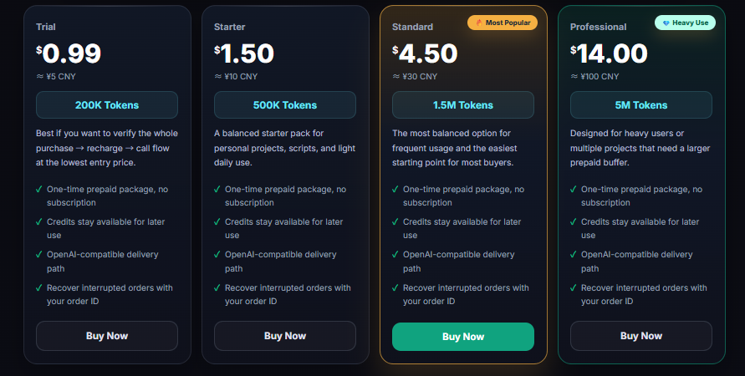The image size is (745, 376).
Task: Select the 200K Tokens pill
Action: (107, 105)
